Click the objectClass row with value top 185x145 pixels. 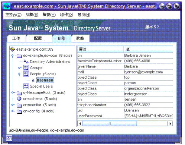(125, 78)
